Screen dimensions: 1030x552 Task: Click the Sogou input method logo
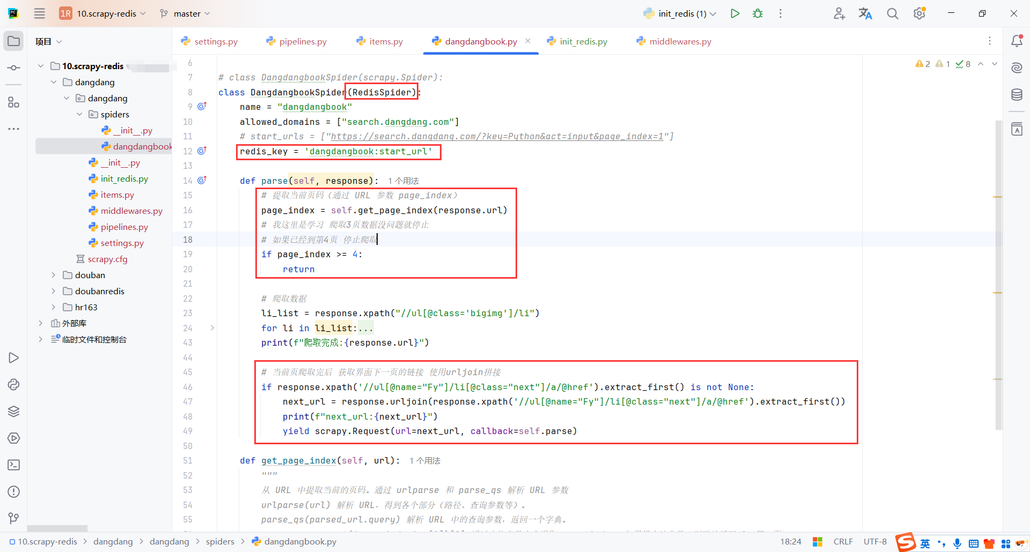(906, 542)
